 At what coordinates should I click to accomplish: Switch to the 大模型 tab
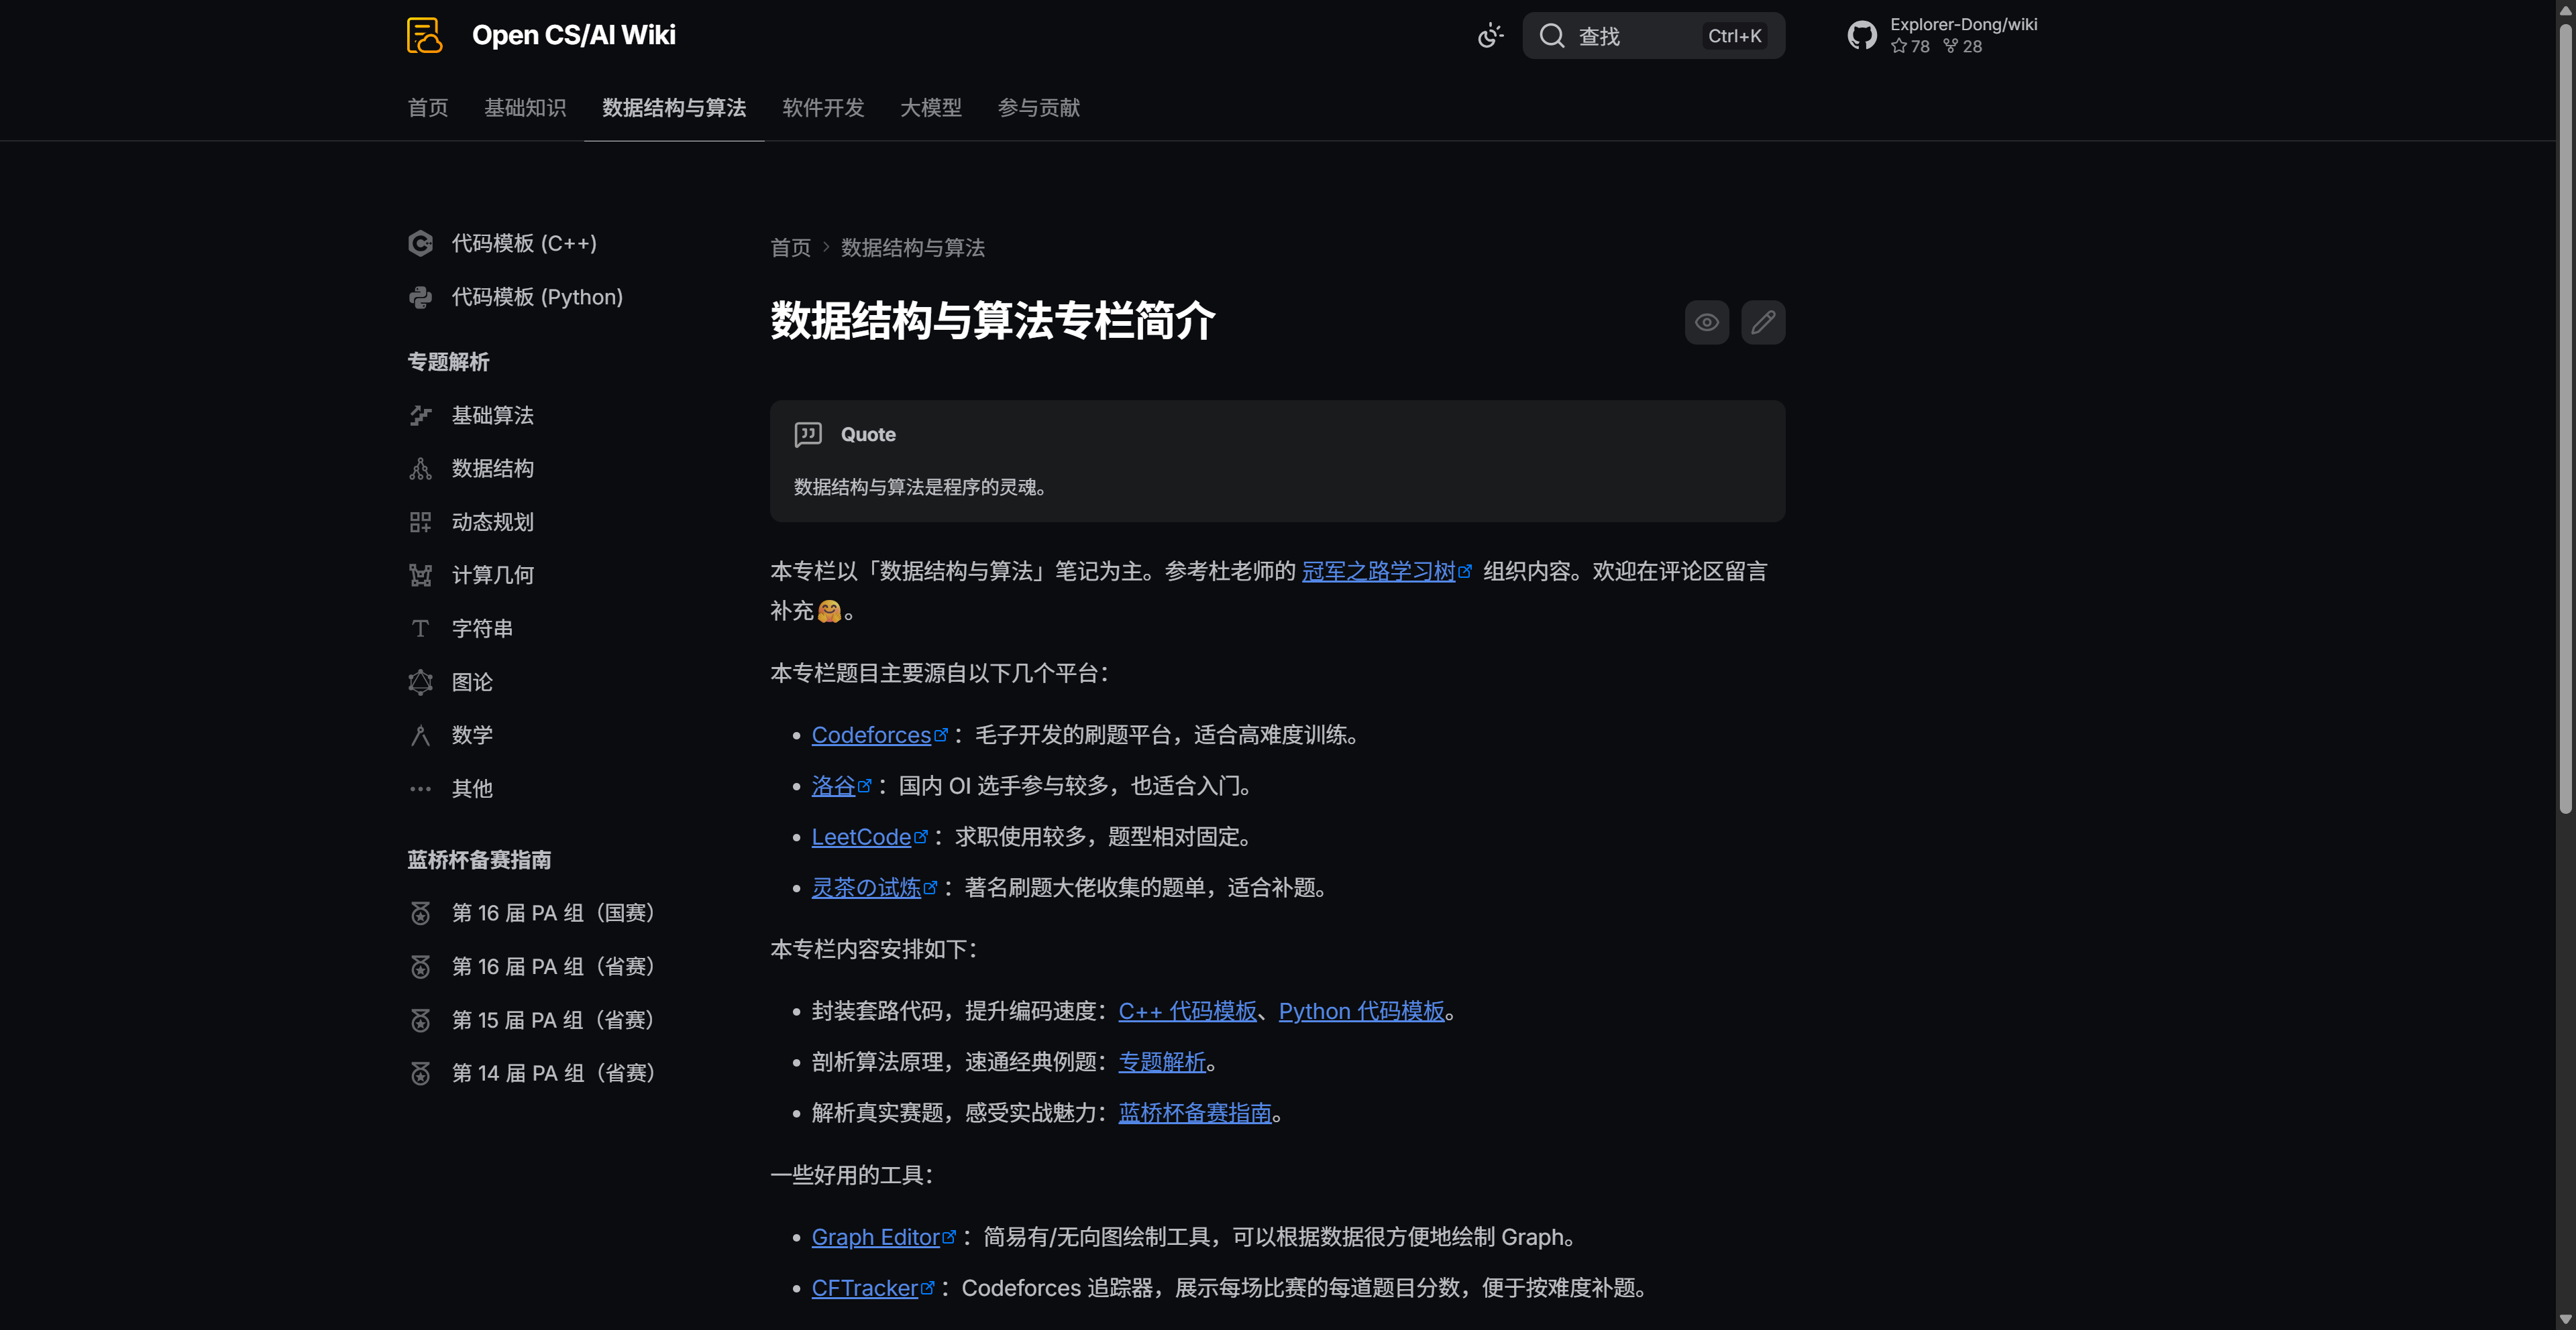click(x=930, y=108)
